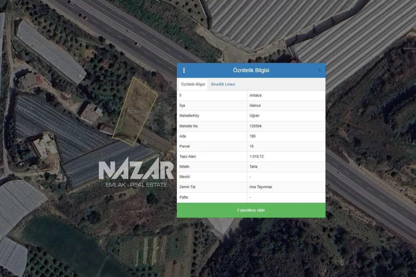This screenshot has height=277, width=416.
Task: Click the Mevkii row label
Action: point(184,177)
